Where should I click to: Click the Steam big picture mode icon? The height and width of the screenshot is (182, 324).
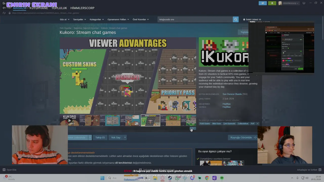[304, 3]
